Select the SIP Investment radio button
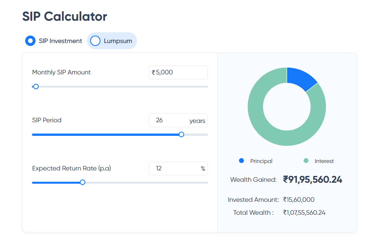This screenshot has width=375, height=250. [30, 41]
